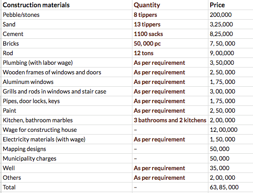Click Grills and rods in windows cell

(66, 91)
